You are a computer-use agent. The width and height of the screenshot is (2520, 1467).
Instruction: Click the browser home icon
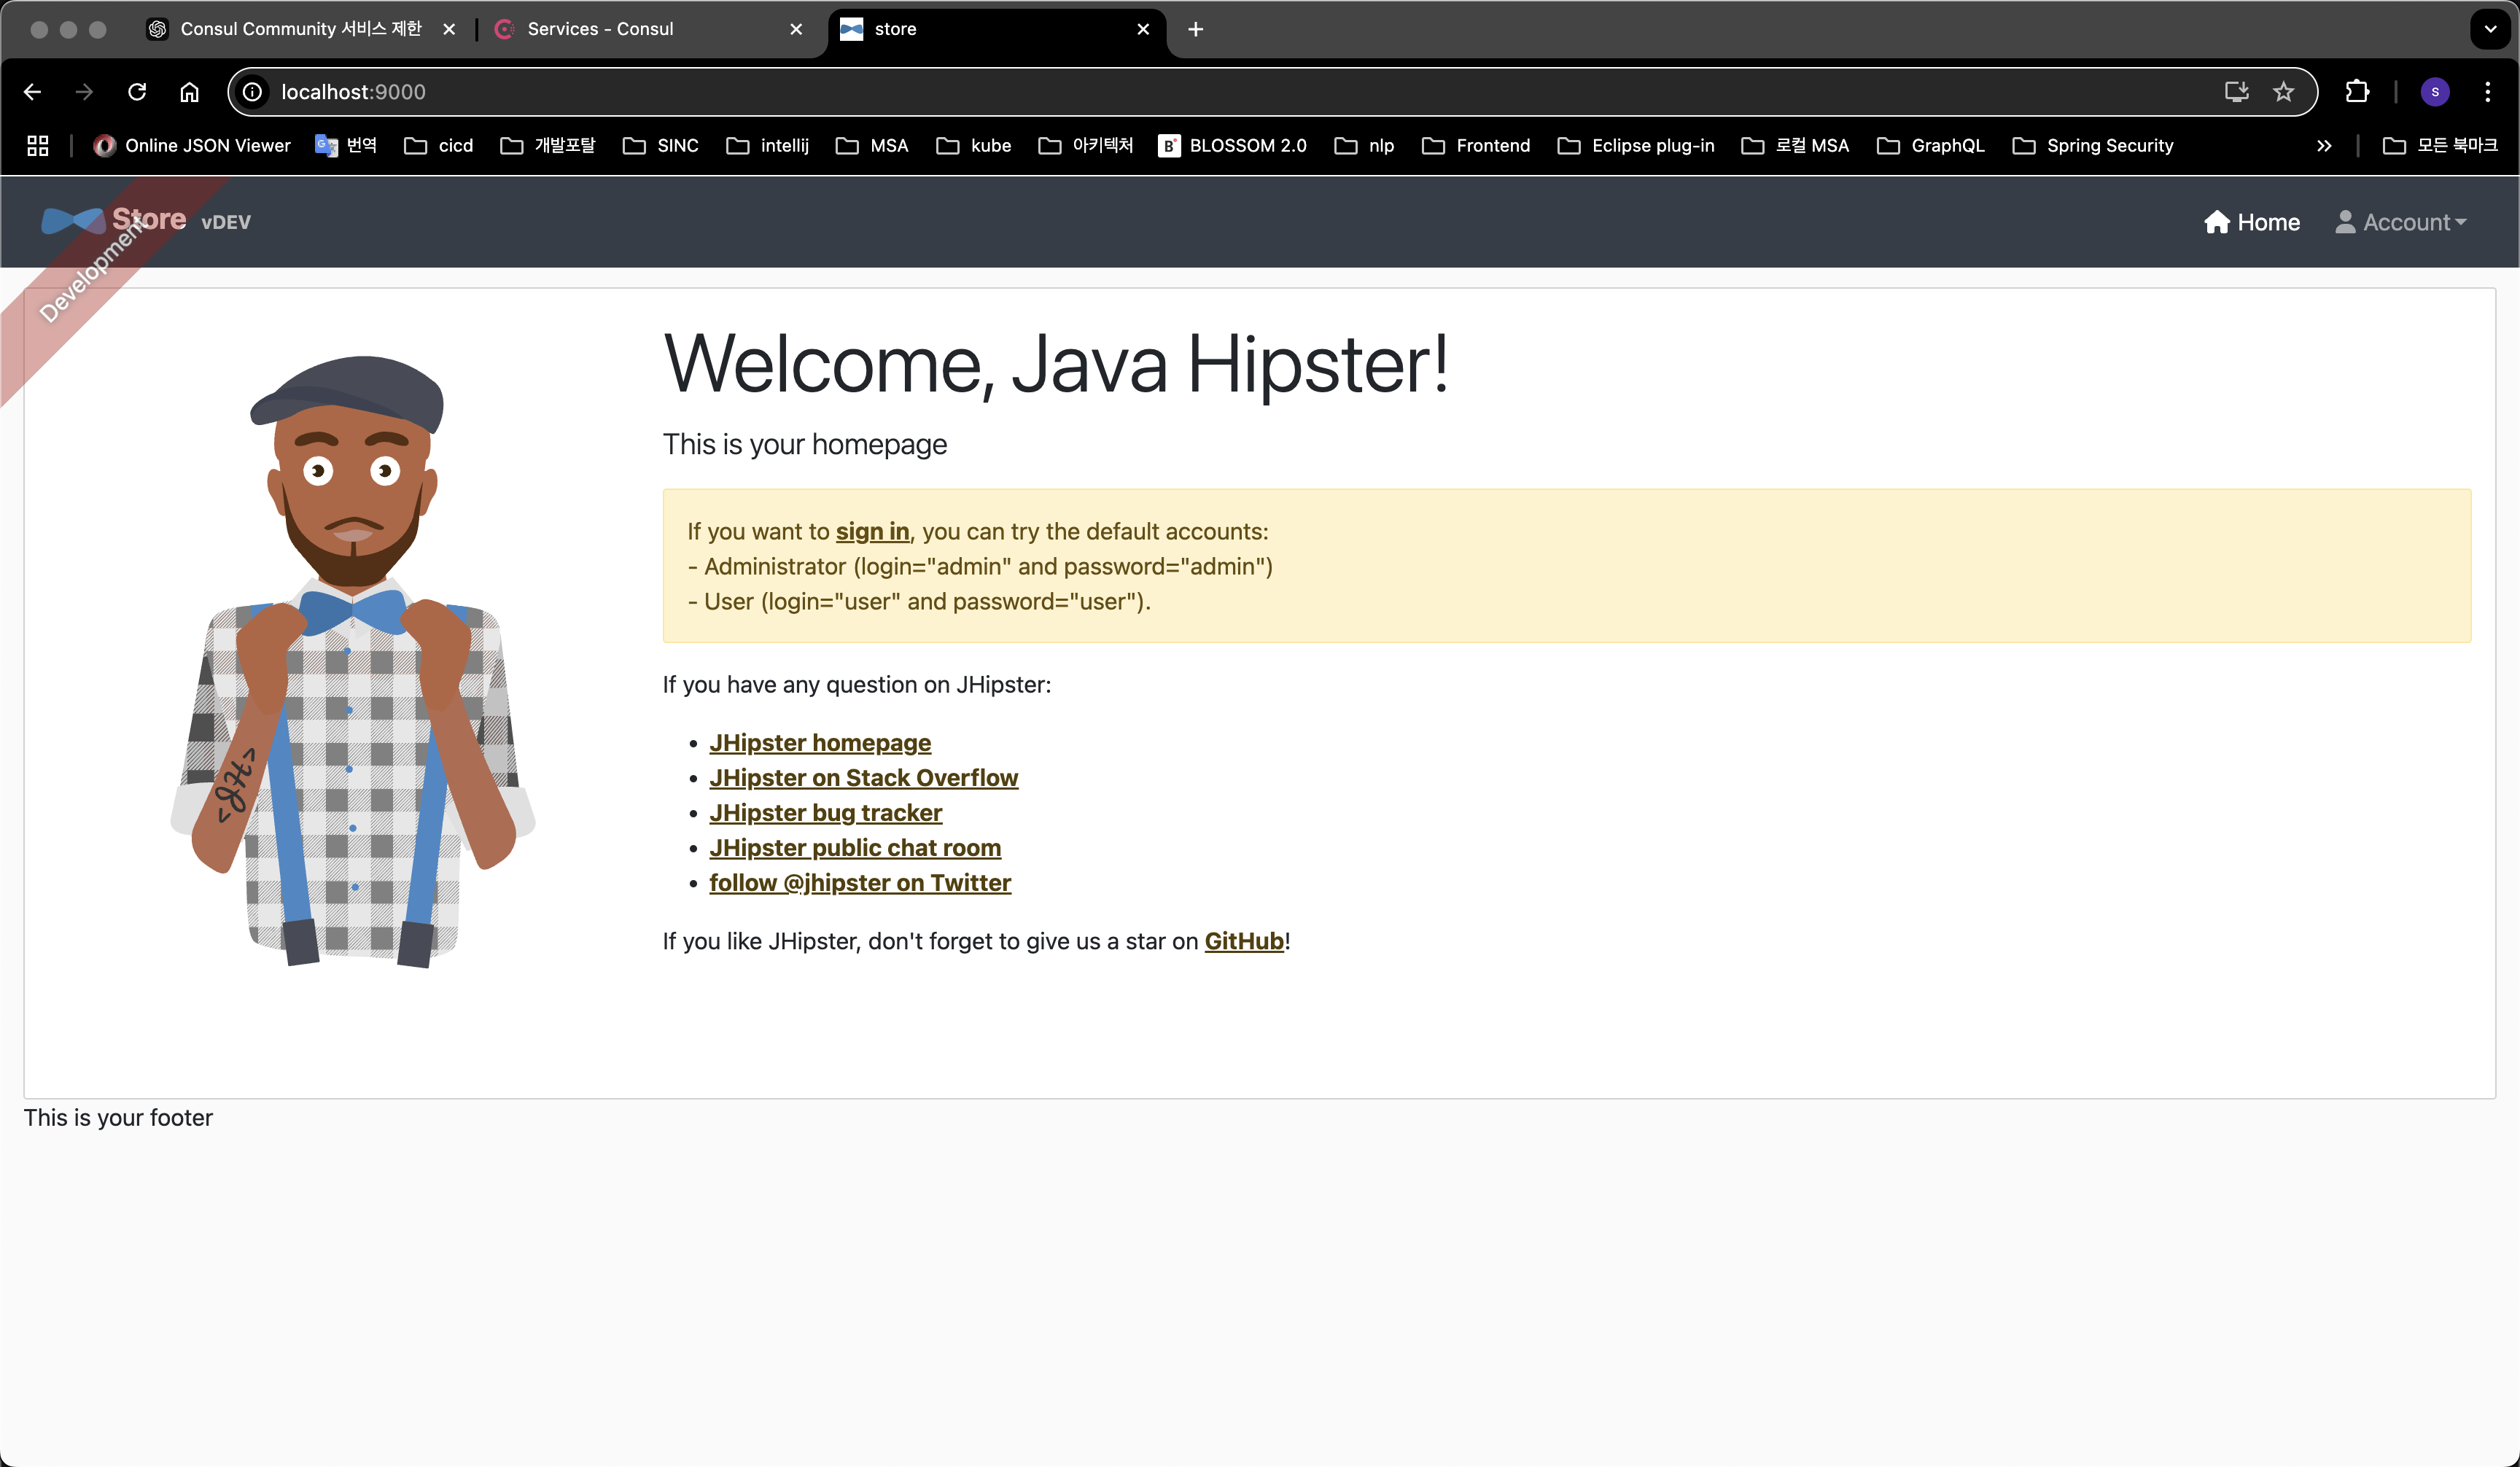point(189,92)
